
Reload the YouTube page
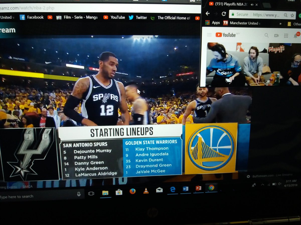coord(224,14)
